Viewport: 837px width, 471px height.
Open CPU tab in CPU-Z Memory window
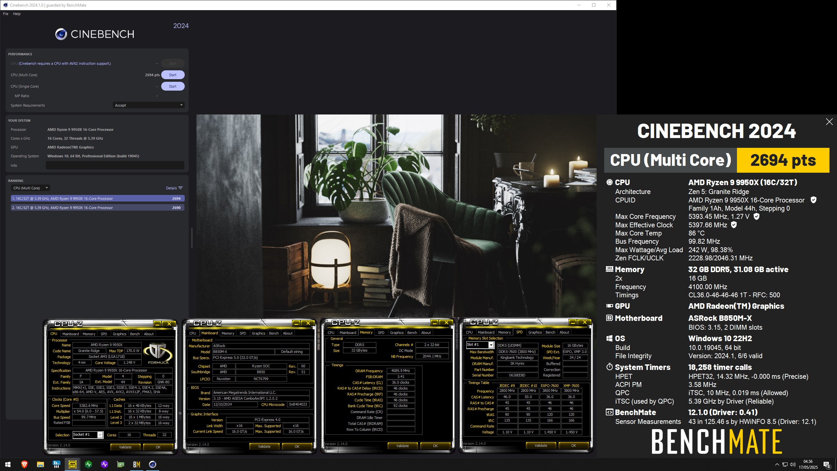[x=331, y=333]
